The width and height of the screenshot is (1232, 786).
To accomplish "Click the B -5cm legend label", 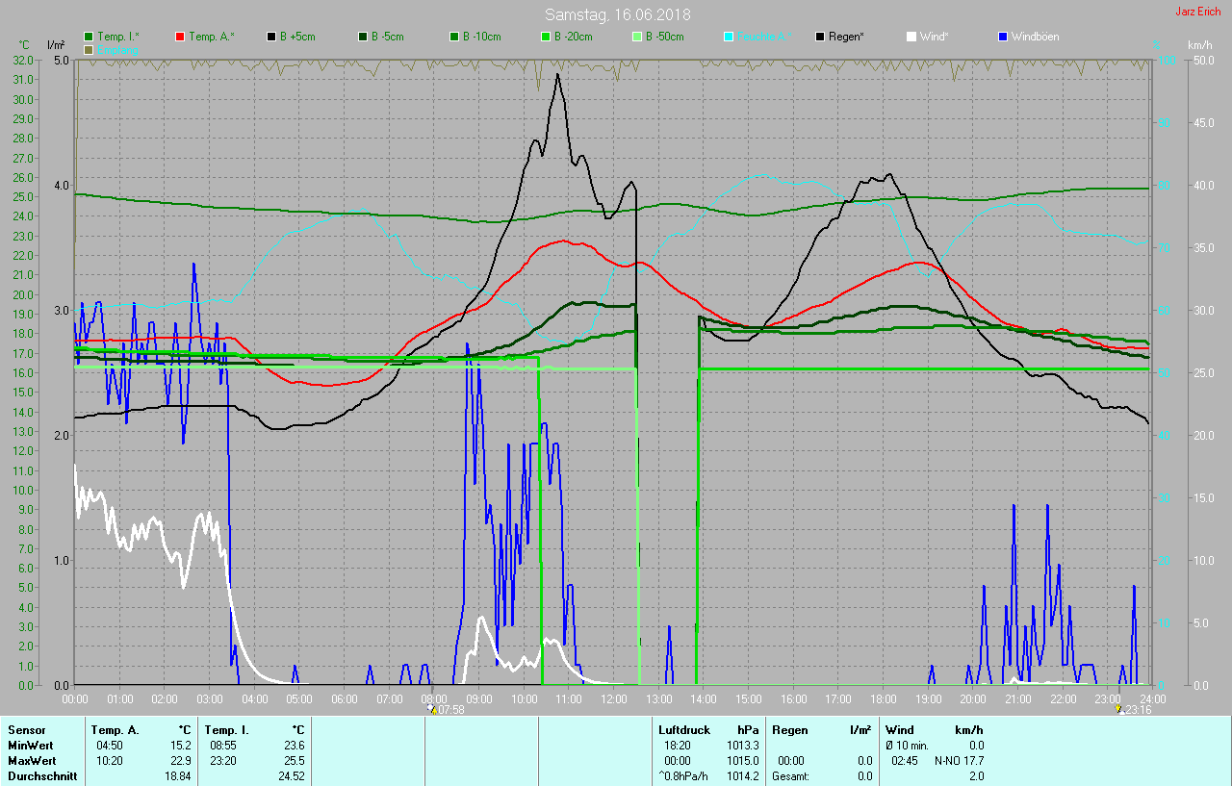I will [x=389, y=37].
